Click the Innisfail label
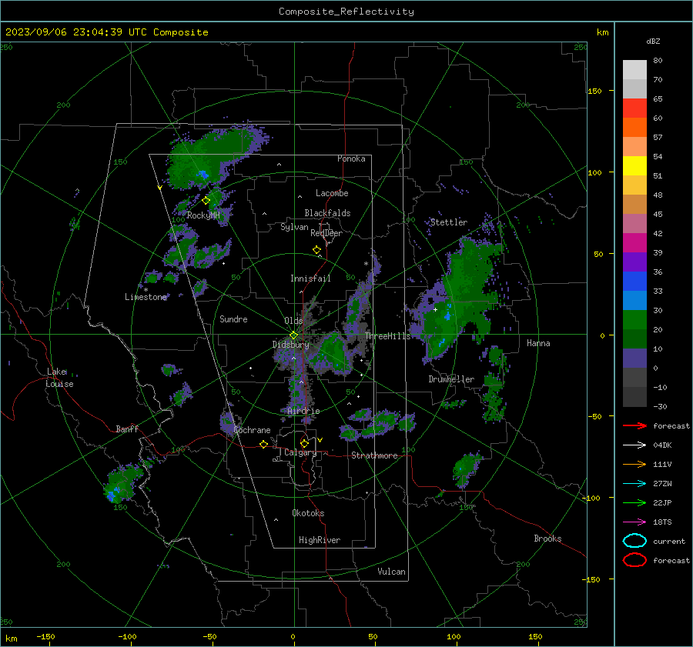The height and width of the screenshot is (647, 693). (310, 278)
